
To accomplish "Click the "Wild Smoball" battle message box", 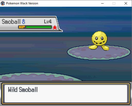I will [x=66, y=94].
